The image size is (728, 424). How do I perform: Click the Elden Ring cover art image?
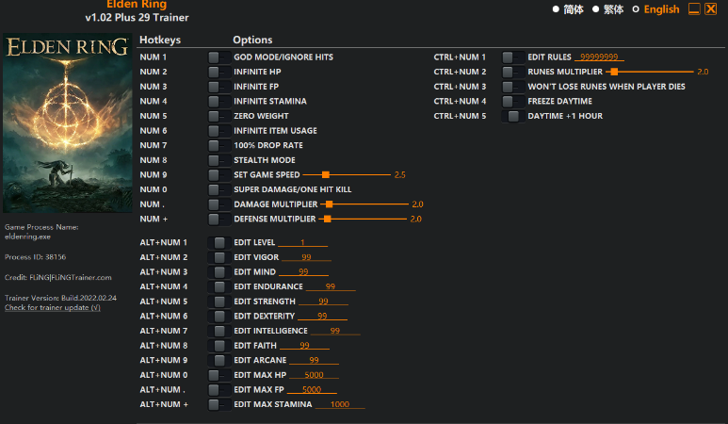pos(67,122)
